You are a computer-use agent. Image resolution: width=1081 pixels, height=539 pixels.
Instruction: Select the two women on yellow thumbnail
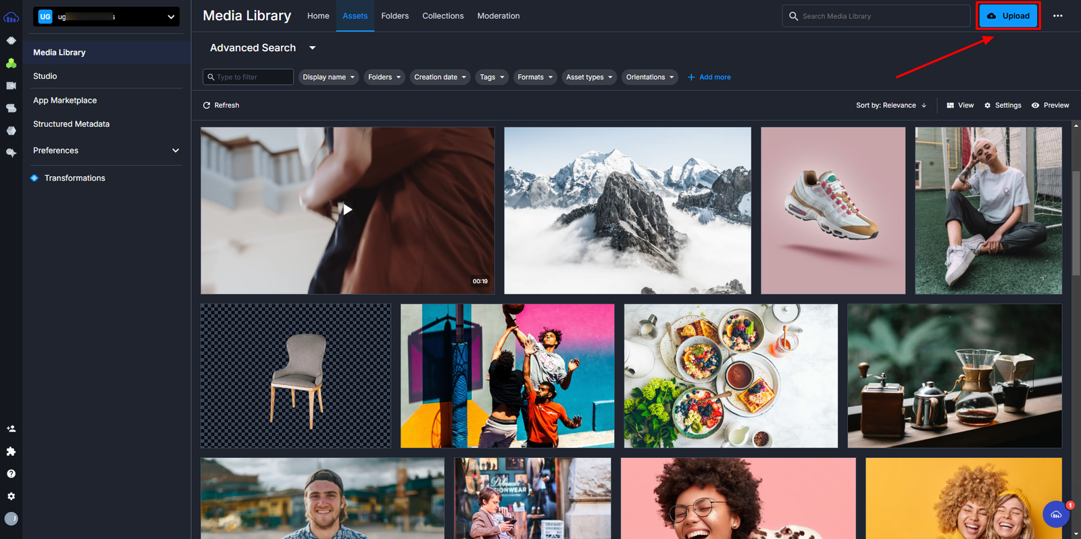tap(963, 498)
